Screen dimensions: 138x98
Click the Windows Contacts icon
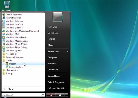(x=4, y=24)
